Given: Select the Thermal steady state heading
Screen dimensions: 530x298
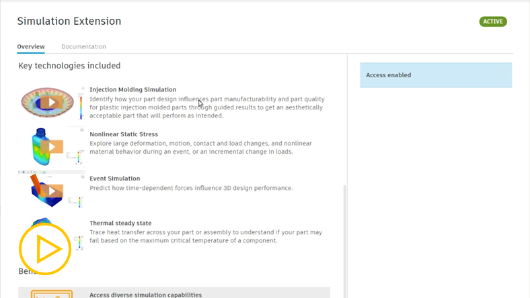Looking at the screenshot, I should 120,223.
